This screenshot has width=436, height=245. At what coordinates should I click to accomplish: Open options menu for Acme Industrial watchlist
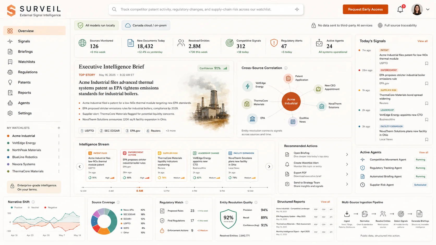click(x=59, y=136)
